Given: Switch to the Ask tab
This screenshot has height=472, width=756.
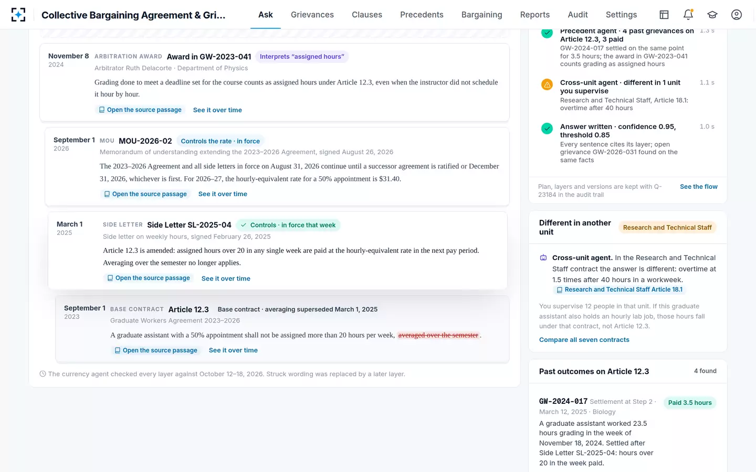Looking at the screenshot, I should tap(266, 15).
